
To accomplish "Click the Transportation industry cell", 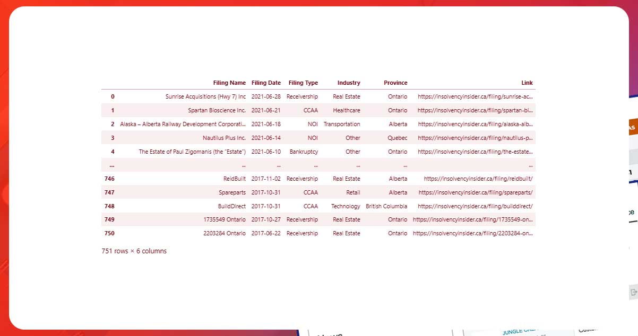I will (x=342, y=124).
